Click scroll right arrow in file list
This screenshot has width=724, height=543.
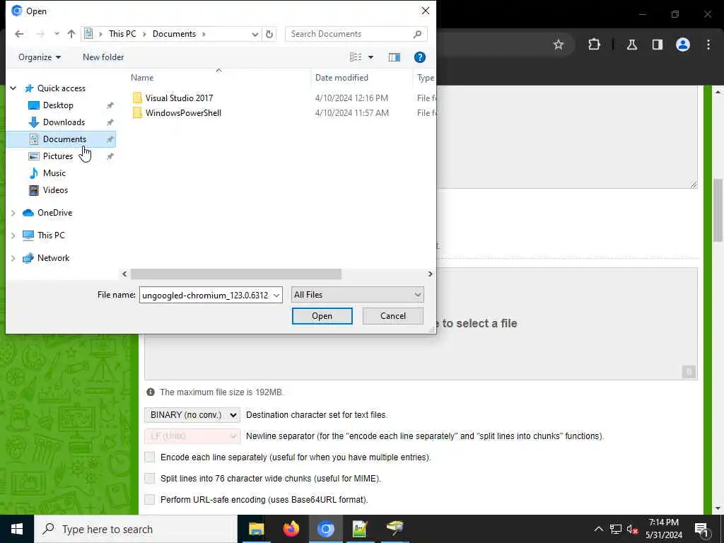tap(430, 274)
